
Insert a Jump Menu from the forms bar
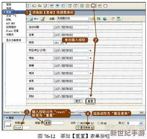coord(75,6)
